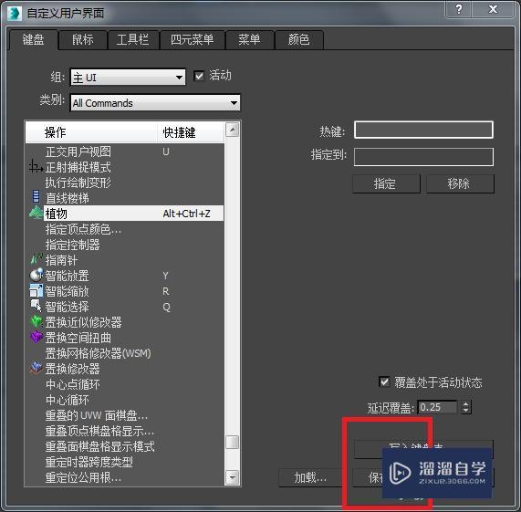Select the 置换网格修改器(WSM) row
This screenshot has width=521, height=512.
125,353
